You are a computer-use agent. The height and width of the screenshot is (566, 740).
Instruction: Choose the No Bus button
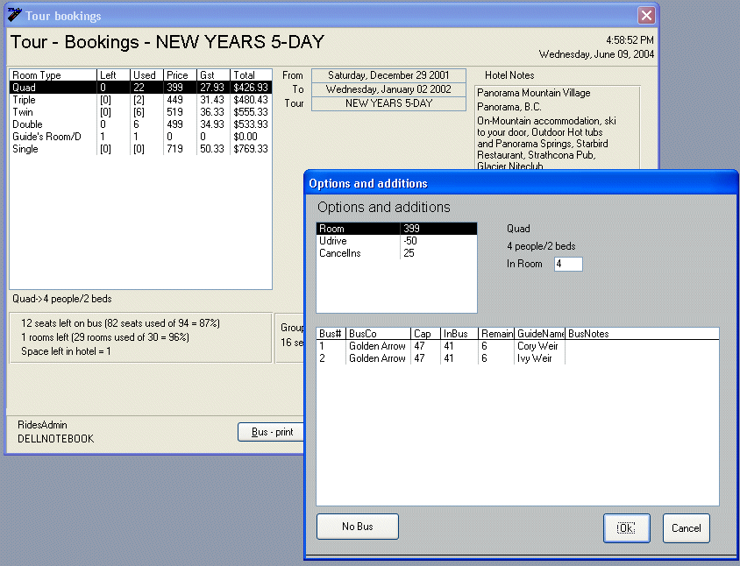(x=357, y=527)
